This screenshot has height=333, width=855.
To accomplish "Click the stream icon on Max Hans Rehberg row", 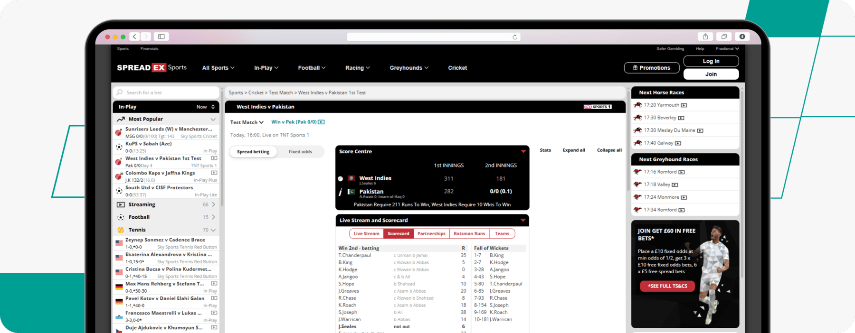I will (x=214, y=284).
